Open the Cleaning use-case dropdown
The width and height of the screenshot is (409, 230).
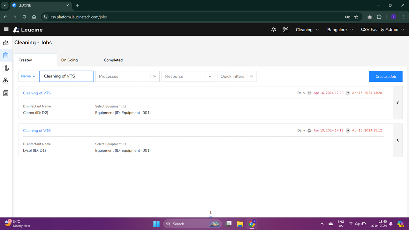point(307,30)
